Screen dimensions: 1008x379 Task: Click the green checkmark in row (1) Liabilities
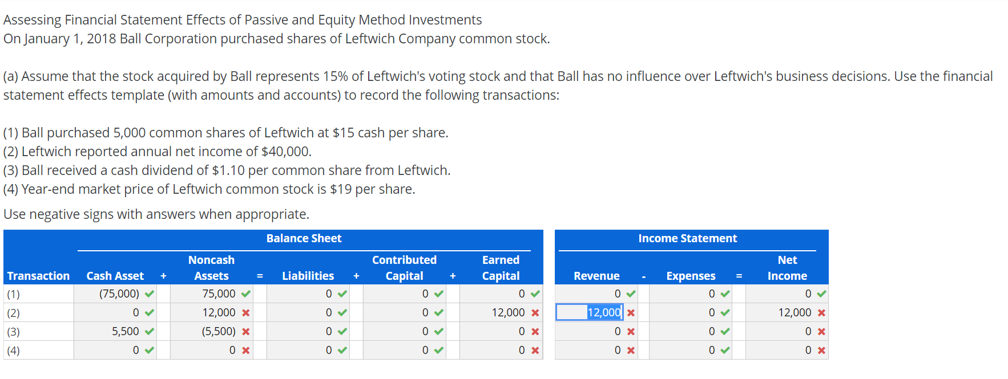341,294
